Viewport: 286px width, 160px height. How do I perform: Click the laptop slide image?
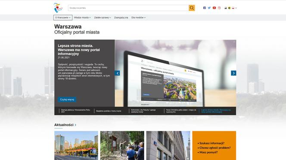point(175,73)
